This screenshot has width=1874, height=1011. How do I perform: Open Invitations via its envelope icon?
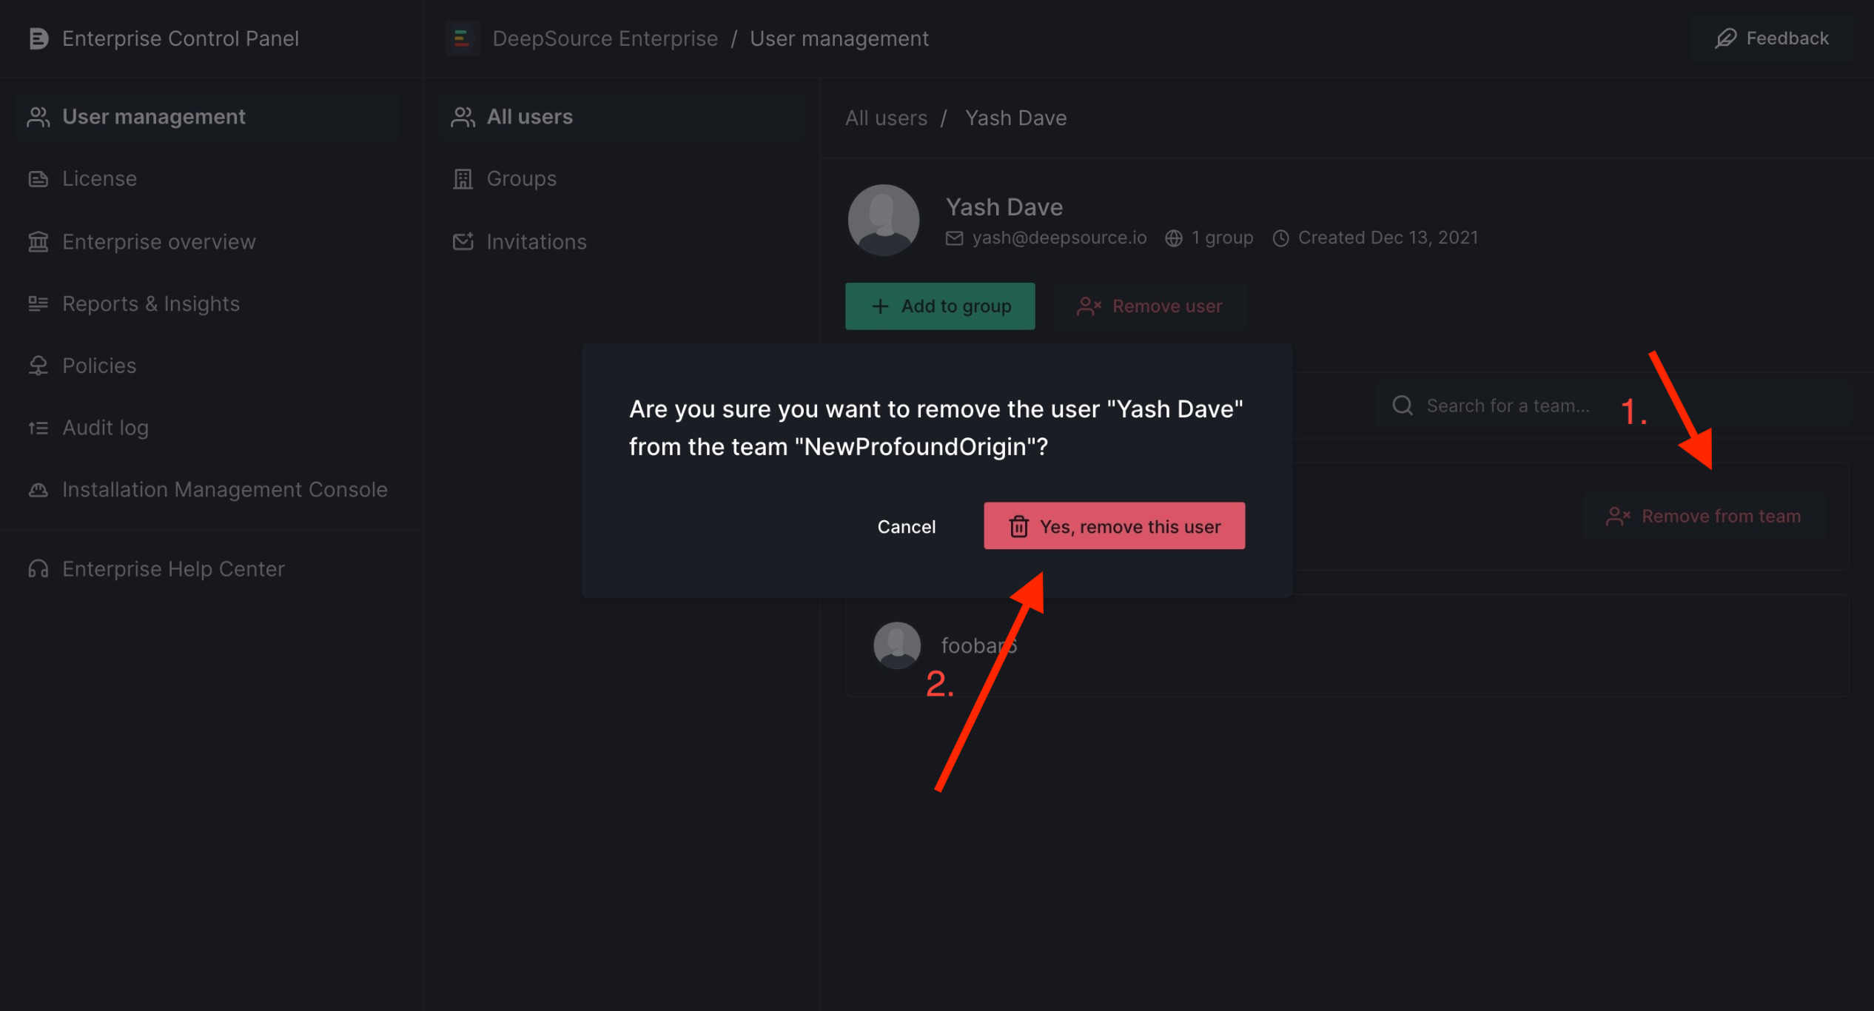463,241
